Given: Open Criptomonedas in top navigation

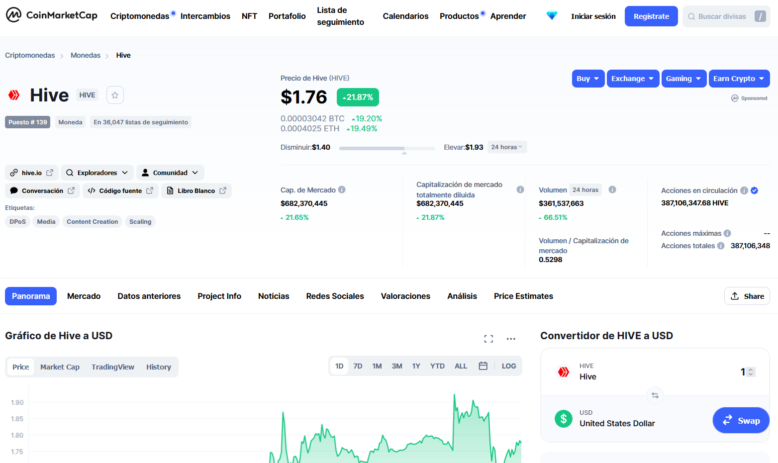Looking at the screenshot, I should pos(140,16).
